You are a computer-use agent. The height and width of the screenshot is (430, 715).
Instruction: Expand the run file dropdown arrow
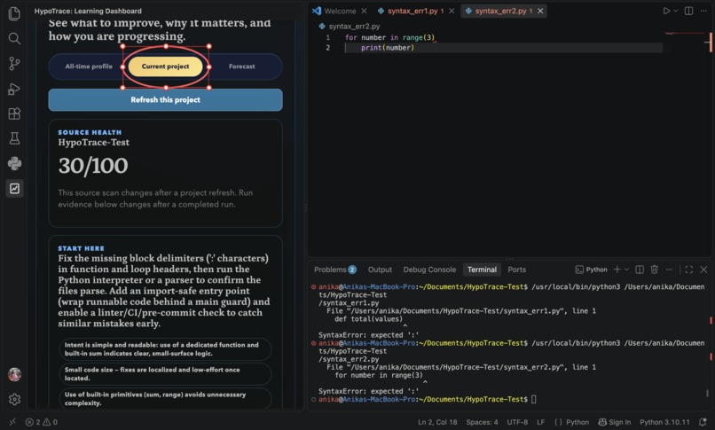pyautogui.click(x=676, y=11)
